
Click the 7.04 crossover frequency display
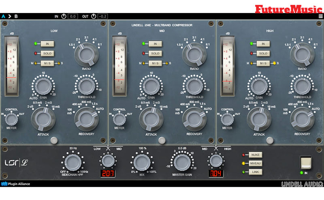216,174
